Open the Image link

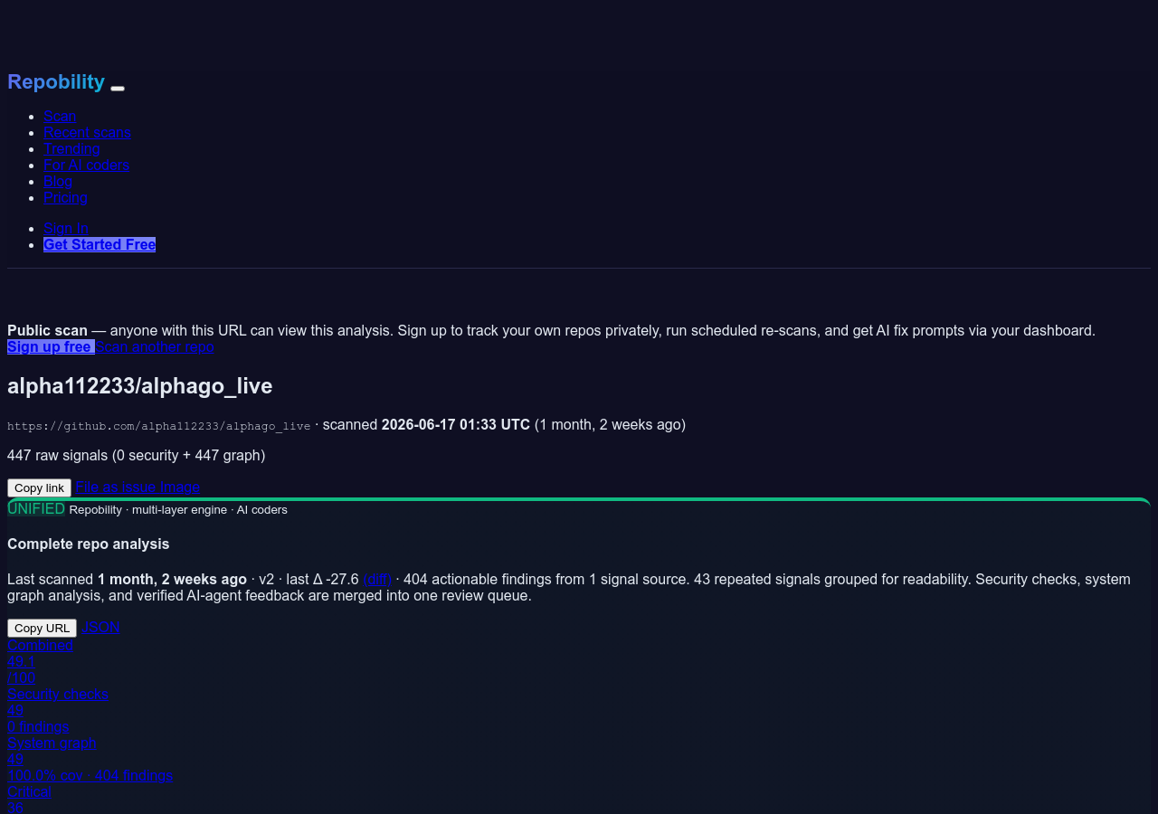pos(180,487)
